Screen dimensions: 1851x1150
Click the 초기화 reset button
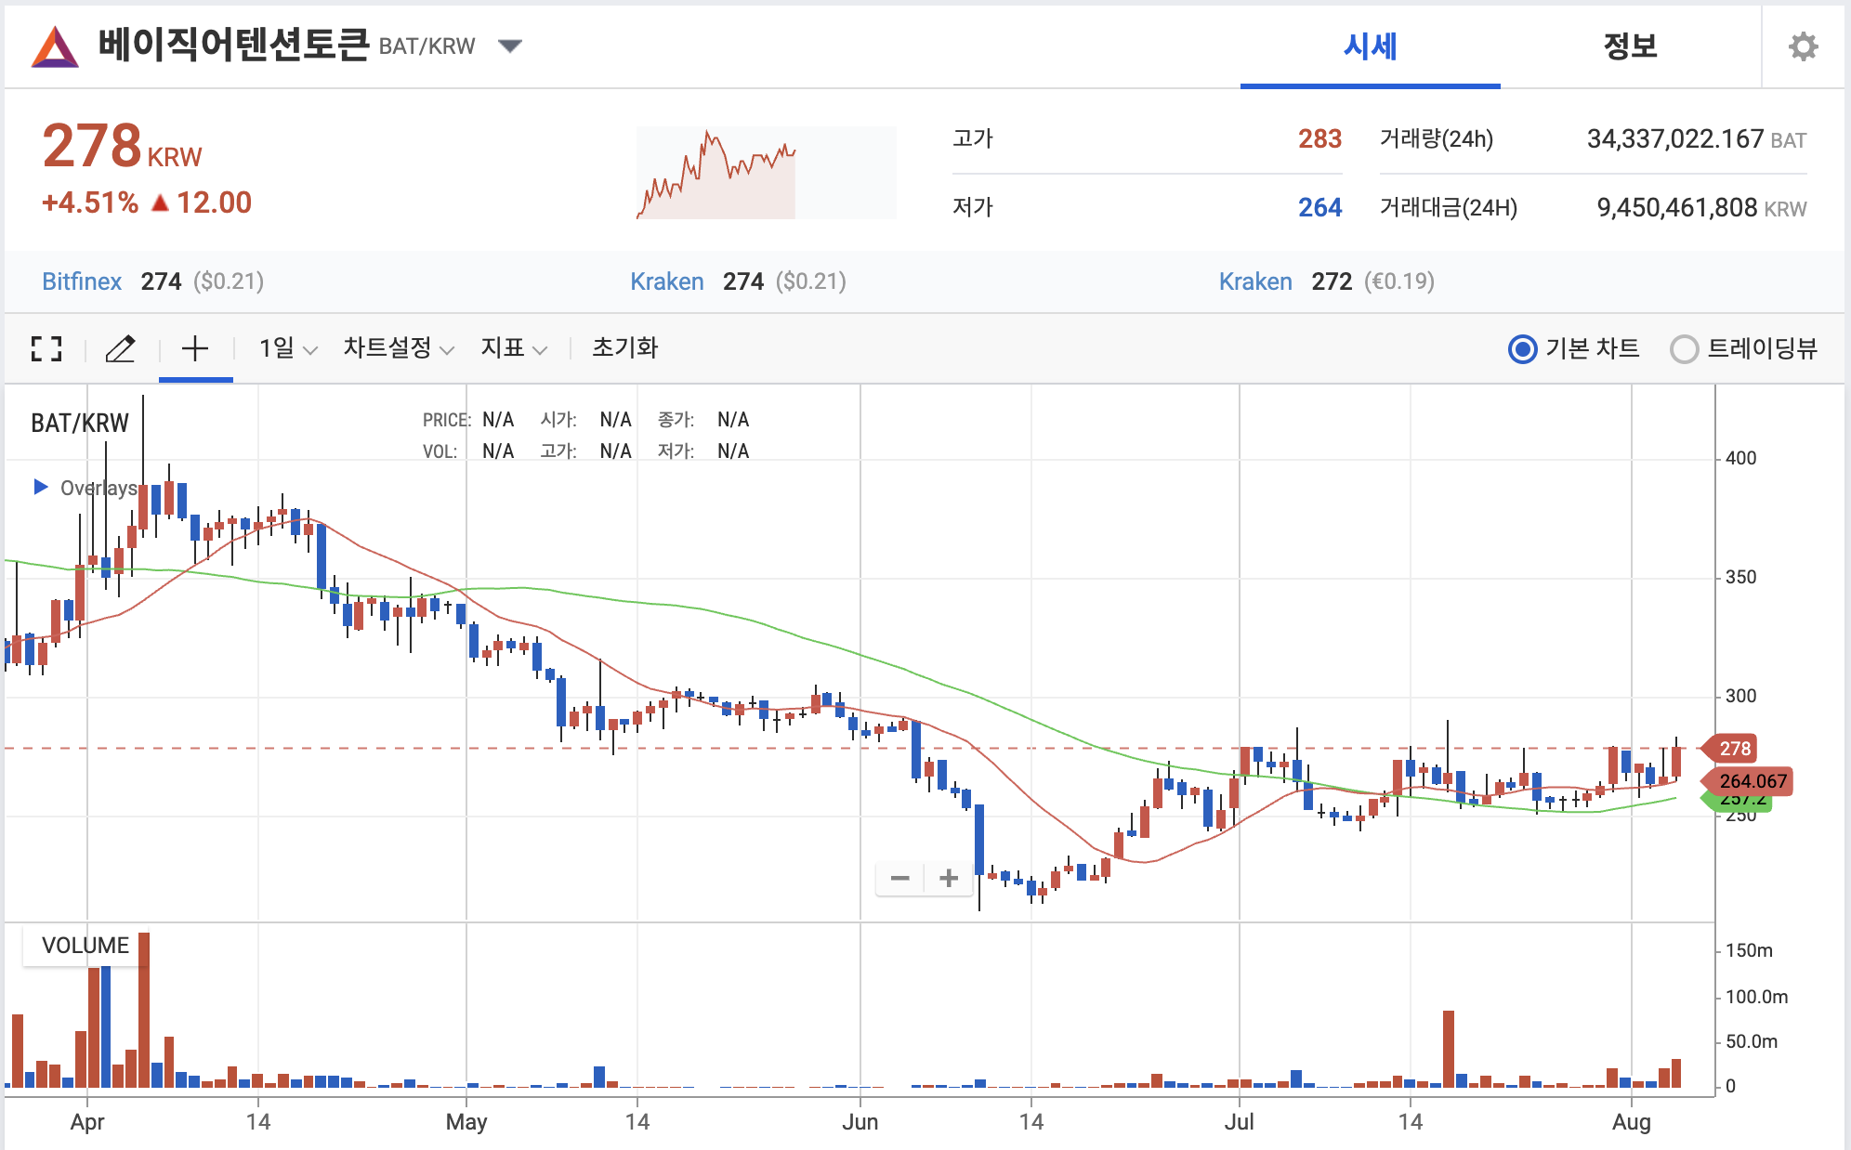point(624,348)
